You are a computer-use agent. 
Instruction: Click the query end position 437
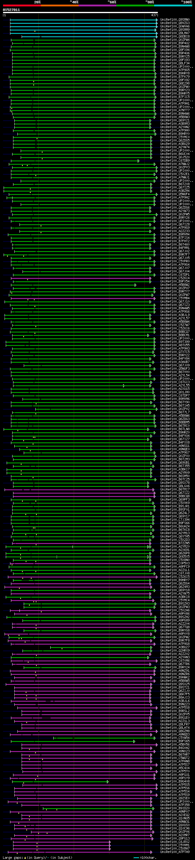[x=154, y=15]
